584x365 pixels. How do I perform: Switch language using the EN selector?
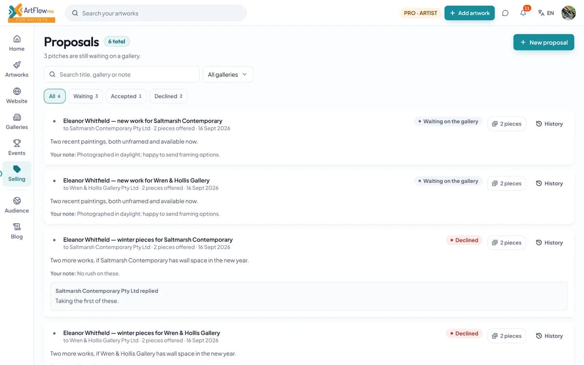(546, 13)
